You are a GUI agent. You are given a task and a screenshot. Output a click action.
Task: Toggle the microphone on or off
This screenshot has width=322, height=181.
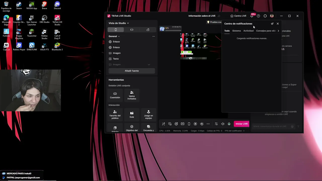pyautogui.click(x=229, y=124)
